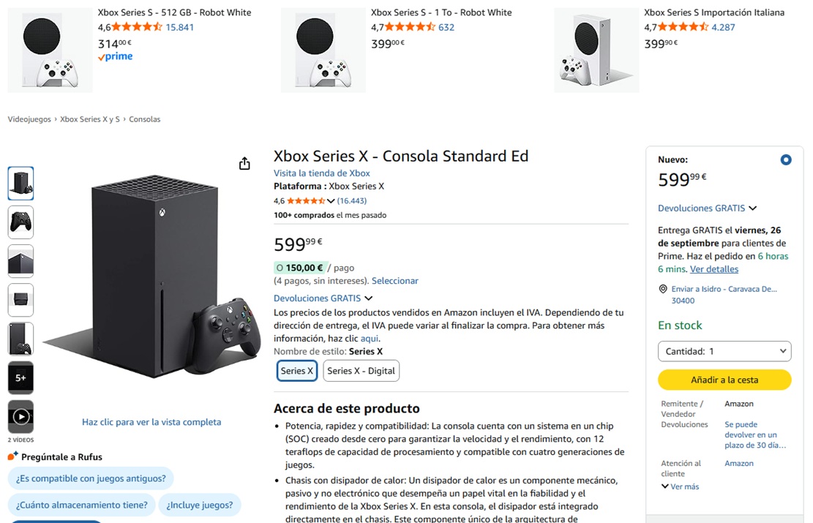Select the black controller thumbnail

pyautogui.click(x=20, y=222)
